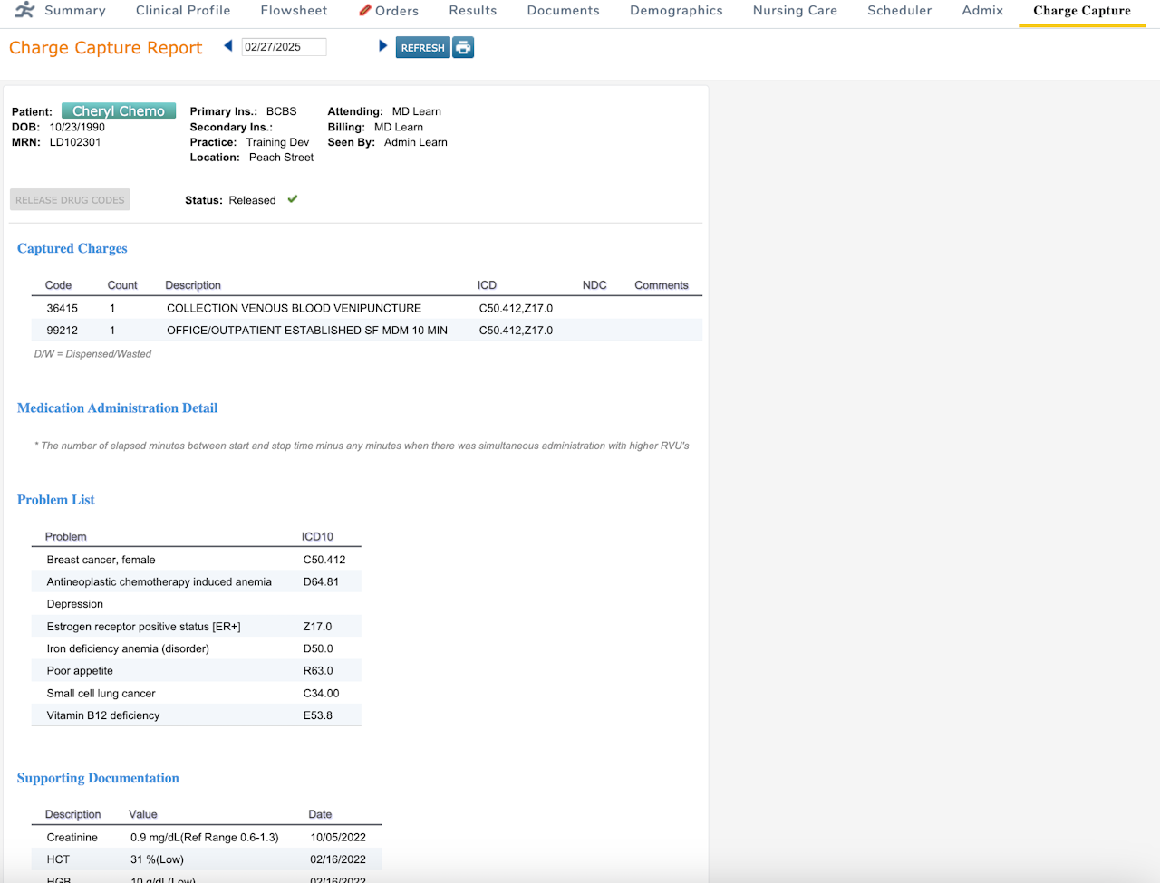Go to next date arrow
The height and width of the screenshot is (883, 1160).
(382, 46)
